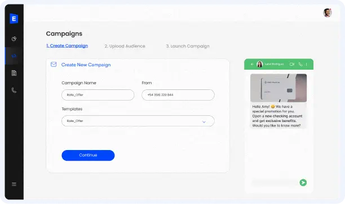This screenshot has height=204, width=345.
Task: Click the Continue button
Action: click(x=88, y=155)
